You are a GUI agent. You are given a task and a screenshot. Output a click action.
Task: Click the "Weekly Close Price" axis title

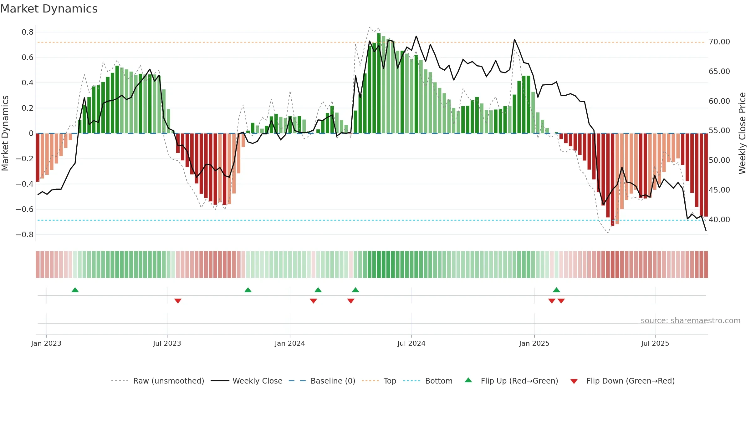click(x=742, y=133)
